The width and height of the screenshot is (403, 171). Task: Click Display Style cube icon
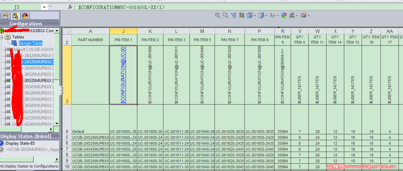pos(261,15)
